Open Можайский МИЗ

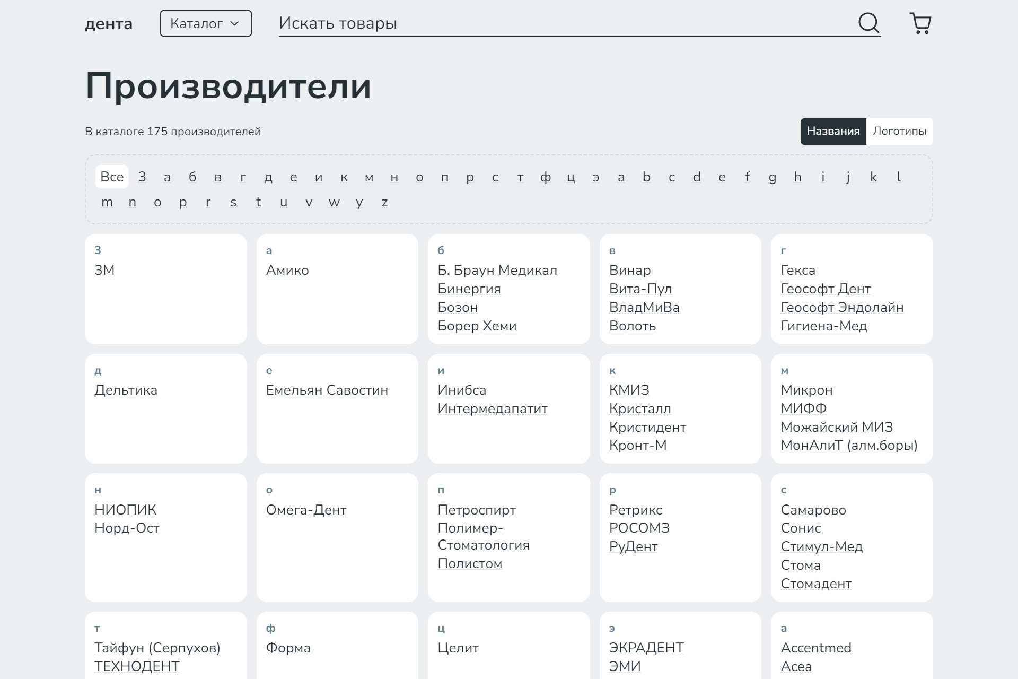coord(837,427)
